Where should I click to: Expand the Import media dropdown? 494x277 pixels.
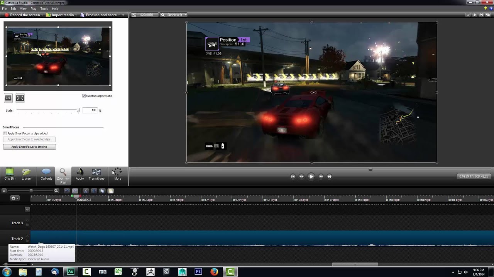[x=76, y=15]
